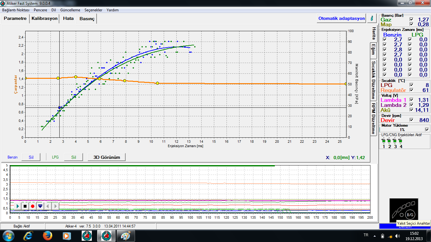This screenshot has height=242, width=431.
Task: Switch to the Kalibrasyon tab
Action: pyautogui.click(x=44, y=19)
